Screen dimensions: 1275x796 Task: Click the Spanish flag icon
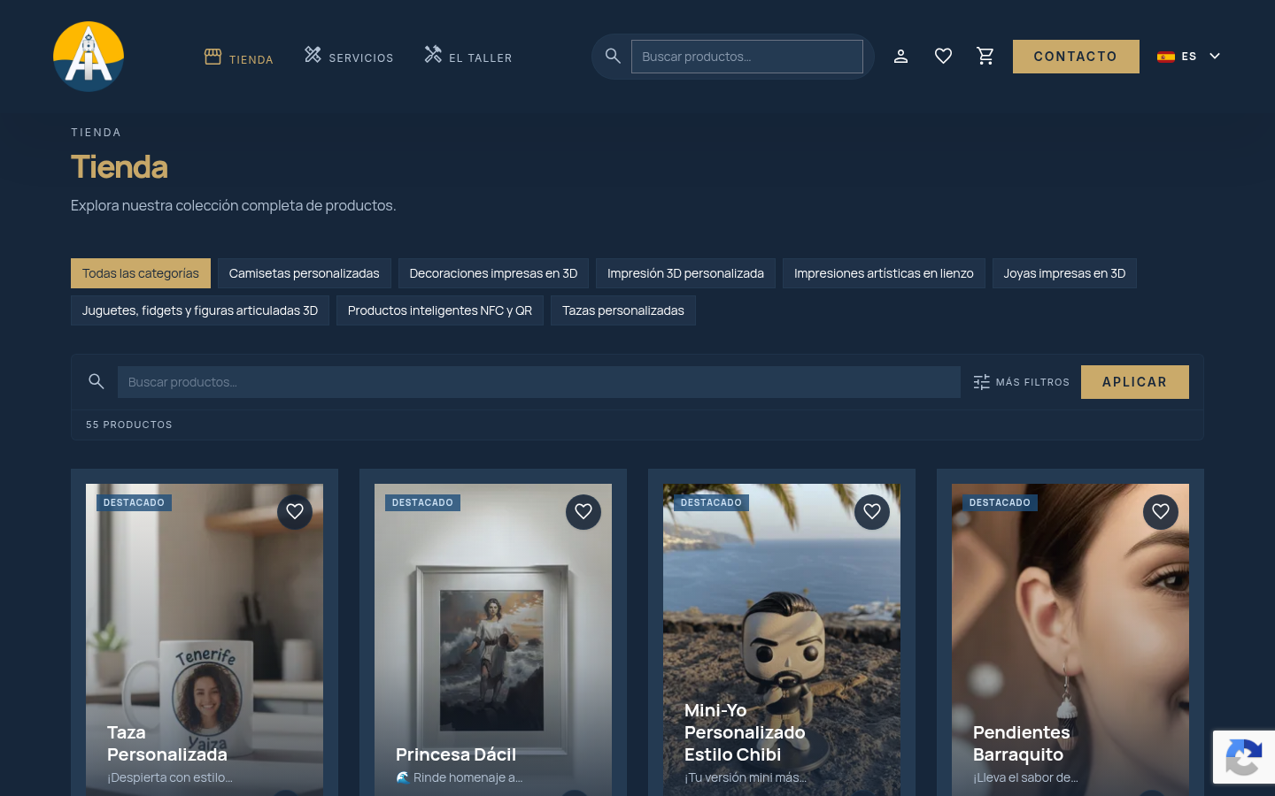1166,57
